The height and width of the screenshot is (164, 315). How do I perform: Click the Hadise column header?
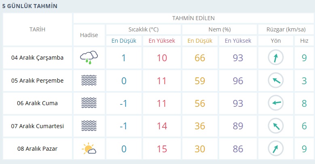[89, 35]
